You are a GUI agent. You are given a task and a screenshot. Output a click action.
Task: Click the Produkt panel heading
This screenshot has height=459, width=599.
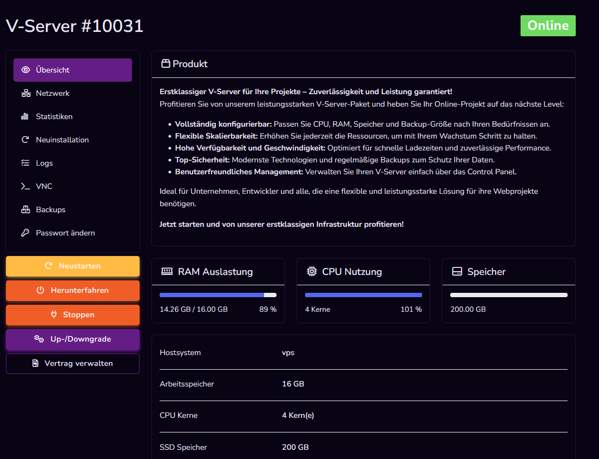190,64
